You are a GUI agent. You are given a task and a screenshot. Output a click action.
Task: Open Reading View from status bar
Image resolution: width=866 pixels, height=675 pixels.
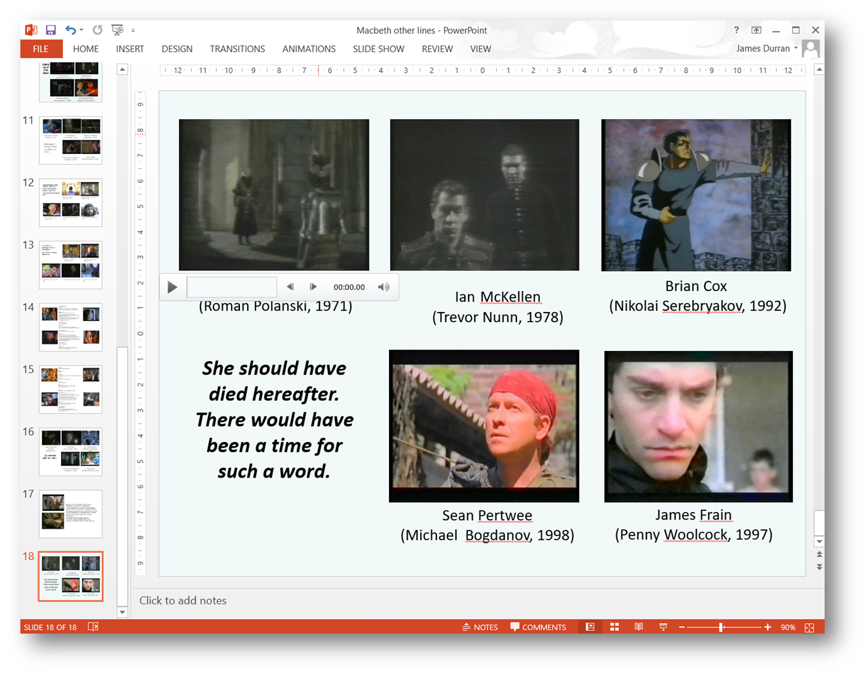639,627
